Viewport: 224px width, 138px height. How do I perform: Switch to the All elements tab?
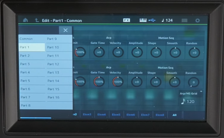(x=175, y=115)
